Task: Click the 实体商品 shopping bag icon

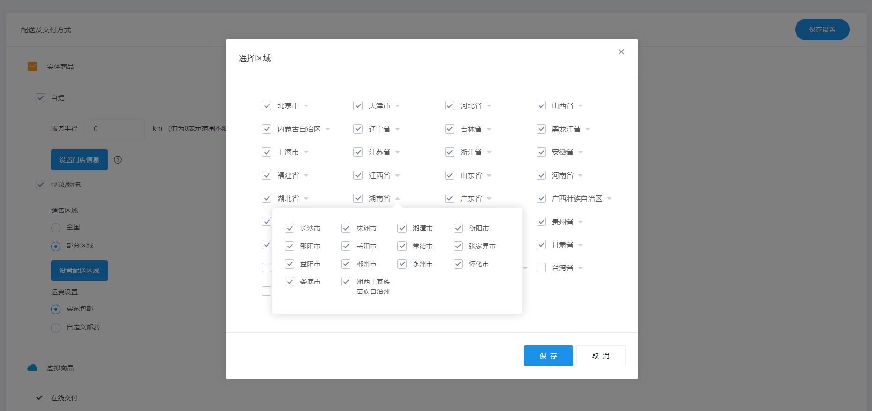Action: (x=32, y=67)
